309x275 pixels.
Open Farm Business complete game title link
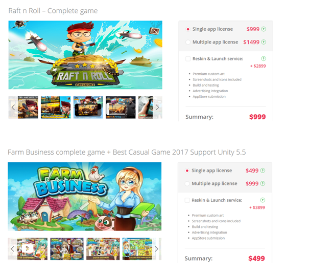click(127, 152)
